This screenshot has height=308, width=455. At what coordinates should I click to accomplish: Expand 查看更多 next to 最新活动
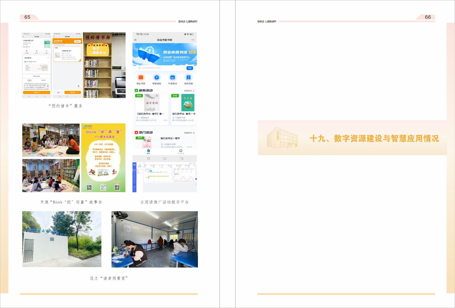189,91
